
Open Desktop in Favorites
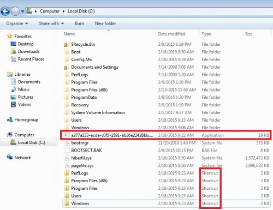pyautogui.click(x=26, y=44)
